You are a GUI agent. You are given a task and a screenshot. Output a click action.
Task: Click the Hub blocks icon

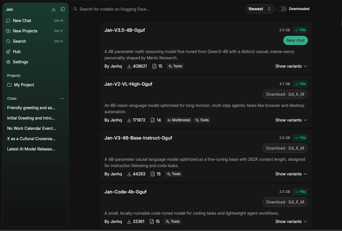click(x=8, y=52)
